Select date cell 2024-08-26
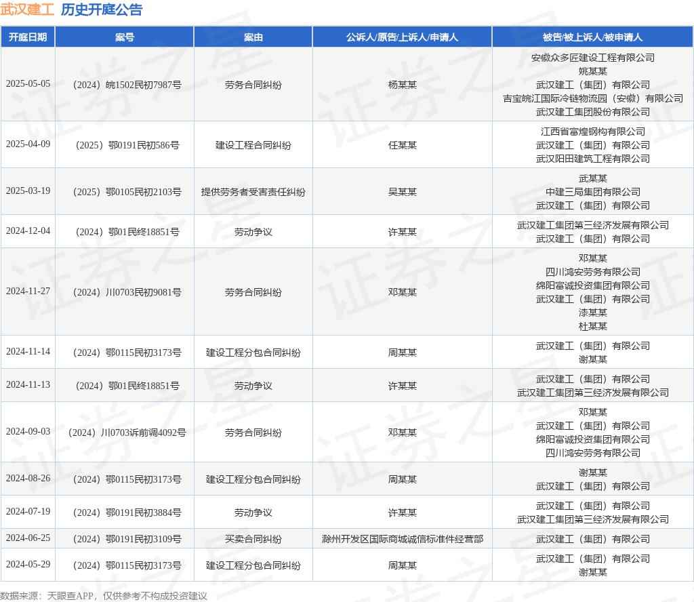 [28, 479]
